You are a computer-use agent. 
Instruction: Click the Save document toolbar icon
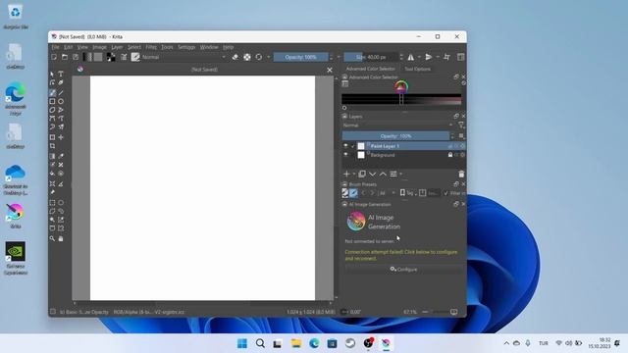[76, 57]
